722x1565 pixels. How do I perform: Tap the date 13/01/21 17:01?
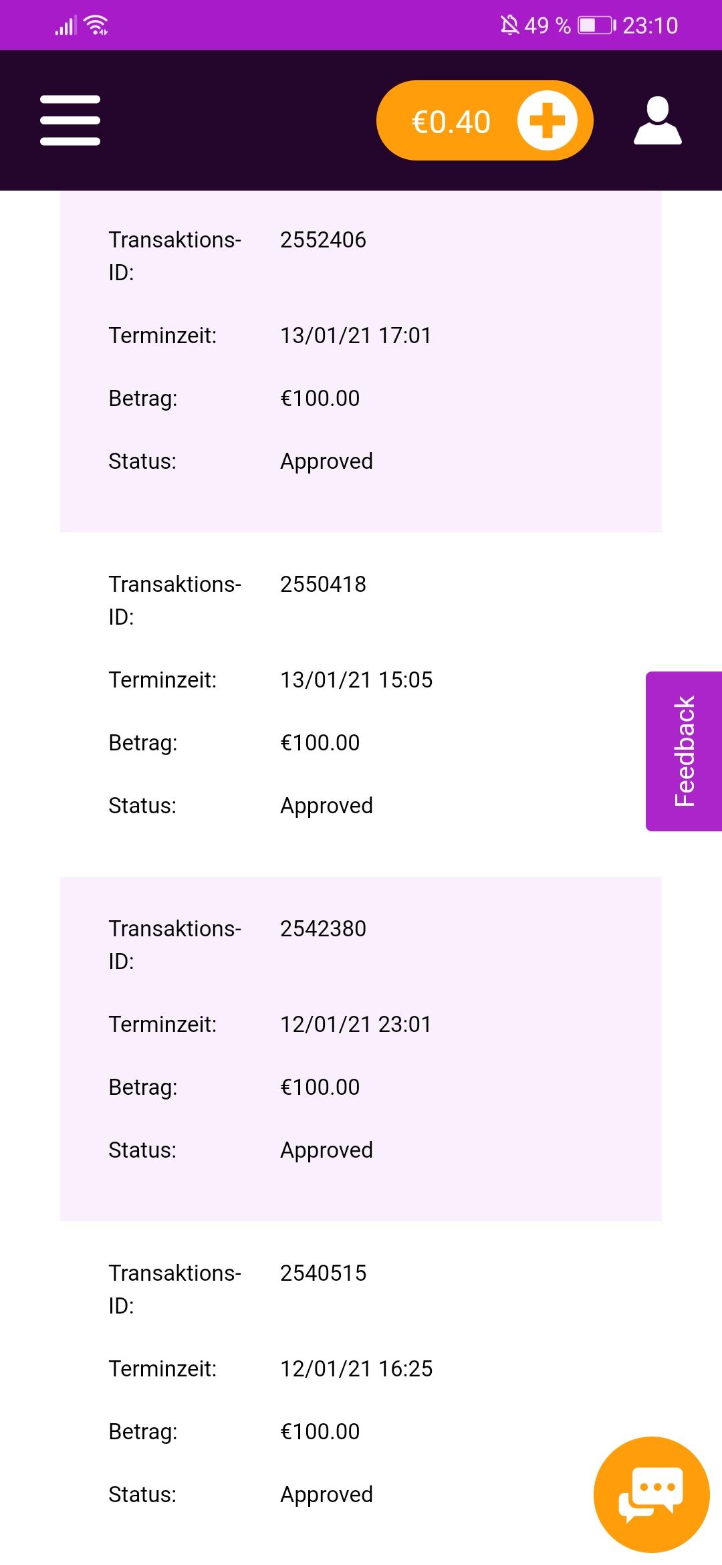[x=356, y=335]
